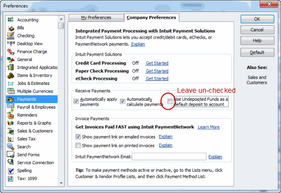Focus the Intuit PaymentNetwork Email field
Image resolution: width=281 pixels, height=193 pixels.
(169, 157)
